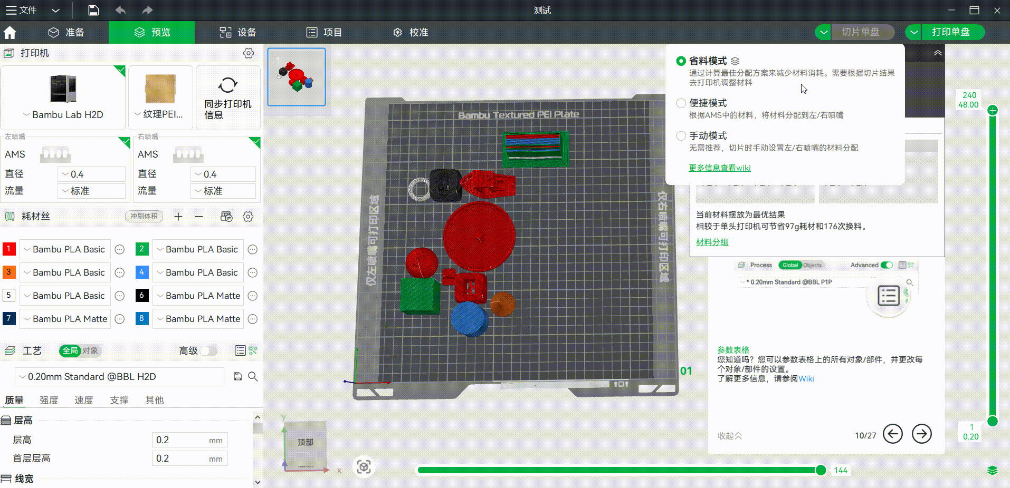The image size is (1010, 488).
Task: Edit filament 2 preset options icon
Action: (253, 249)
